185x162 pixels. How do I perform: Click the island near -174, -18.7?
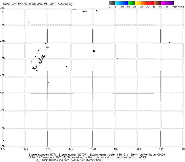[47, 47]
